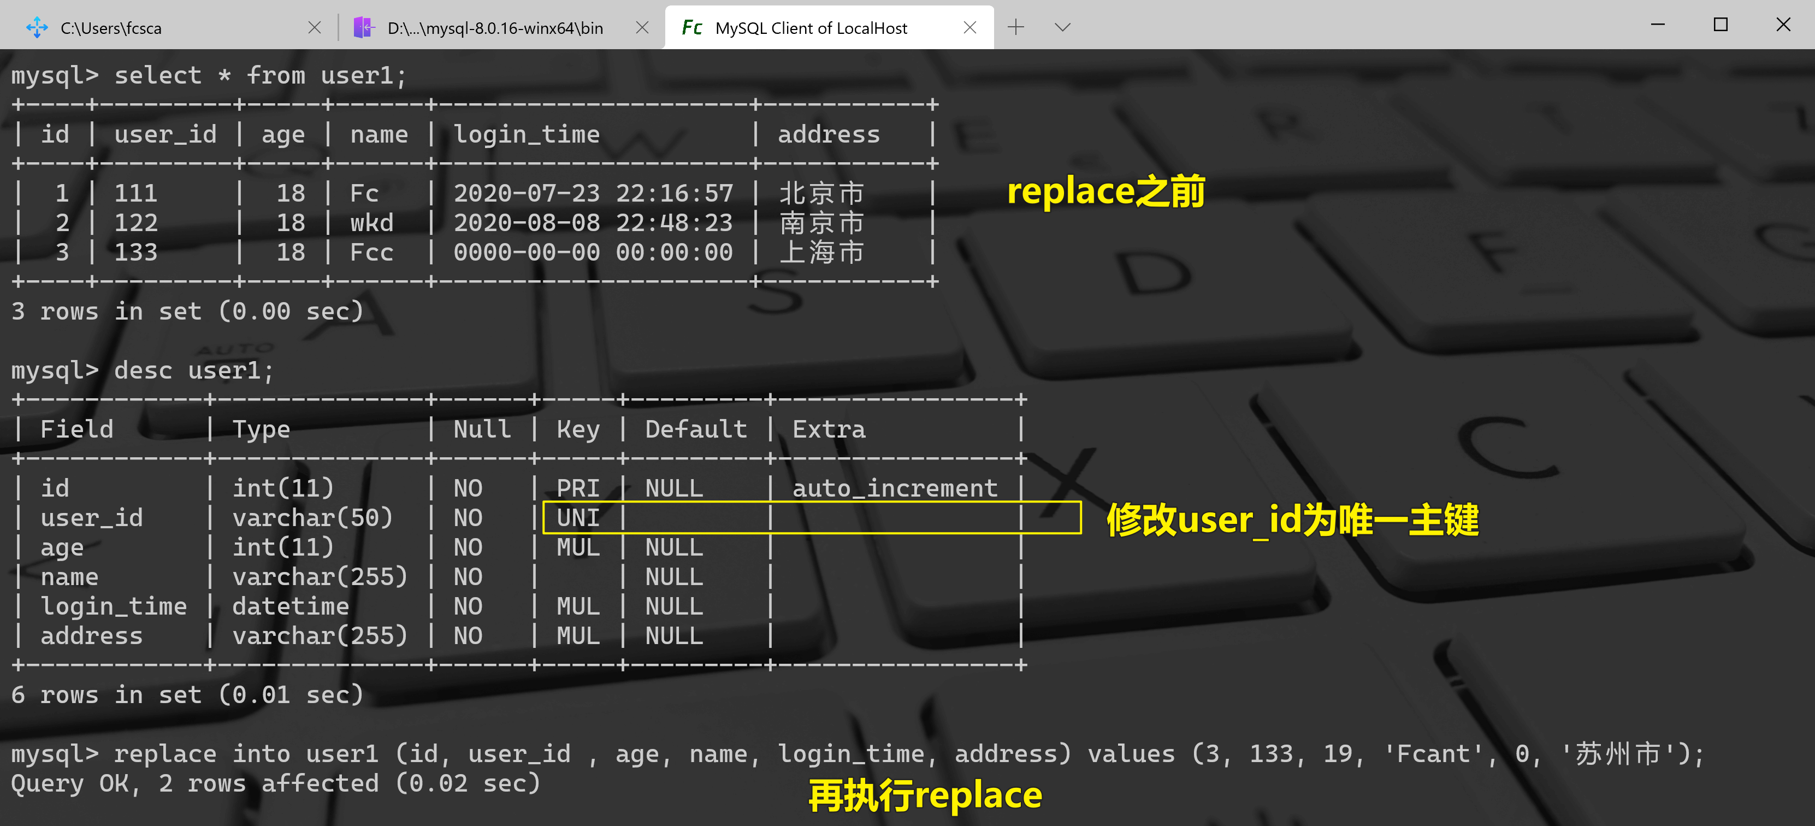Close the C:\Users\fcsca tab

(x=314, y=28)
